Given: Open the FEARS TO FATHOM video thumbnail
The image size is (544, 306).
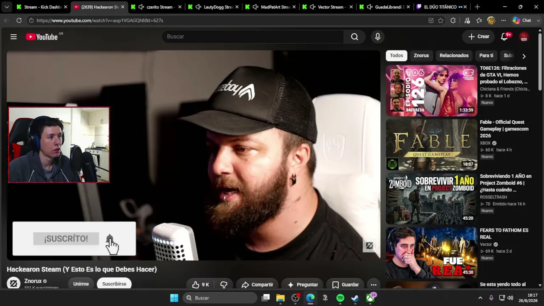Looking at the screenshot, I should pos(431,252).
